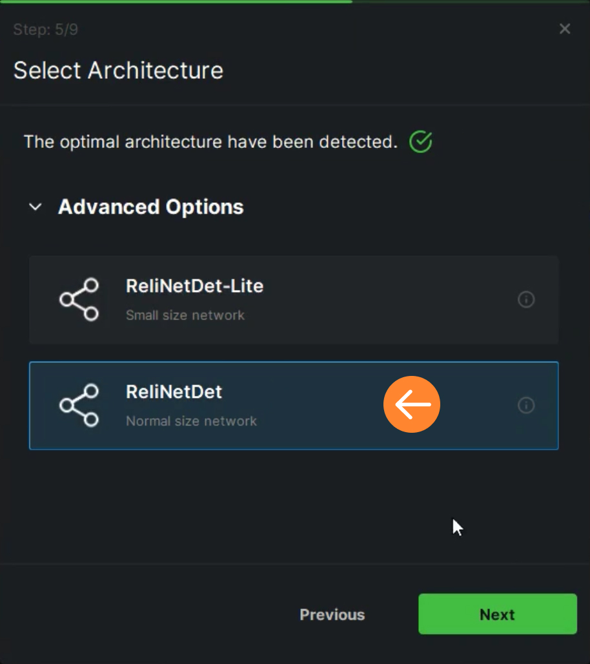
Task: Collapse the Advanced Options chevron
Action: point(36,207)
